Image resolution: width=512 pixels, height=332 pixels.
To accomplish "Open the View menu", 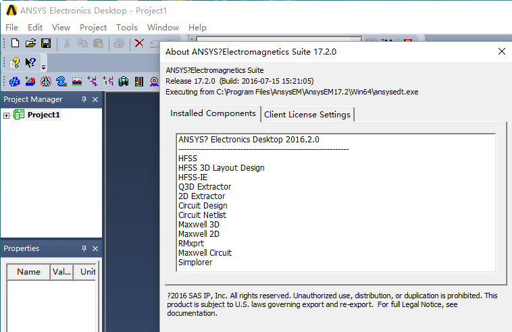I will [x=61, y=28].
